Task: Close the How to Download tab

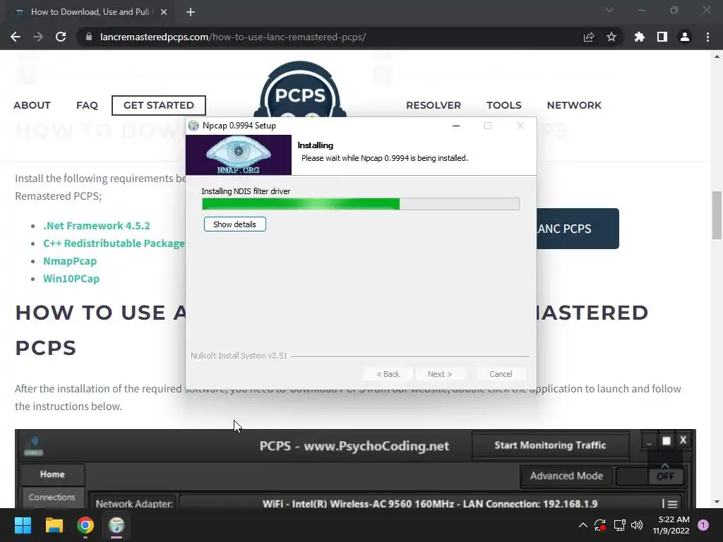Action: click(164, 12)
